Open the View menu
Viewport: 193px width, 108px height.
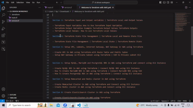tap(28, 2)
